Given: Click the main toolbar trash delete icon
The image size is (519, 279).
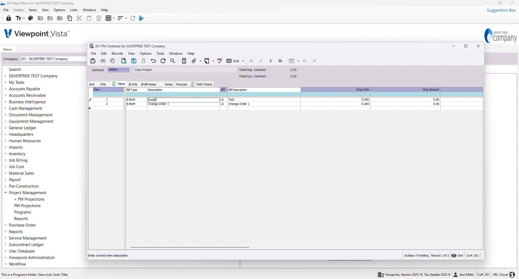Looking at the screenshot, I should click(x=98, y=18).
